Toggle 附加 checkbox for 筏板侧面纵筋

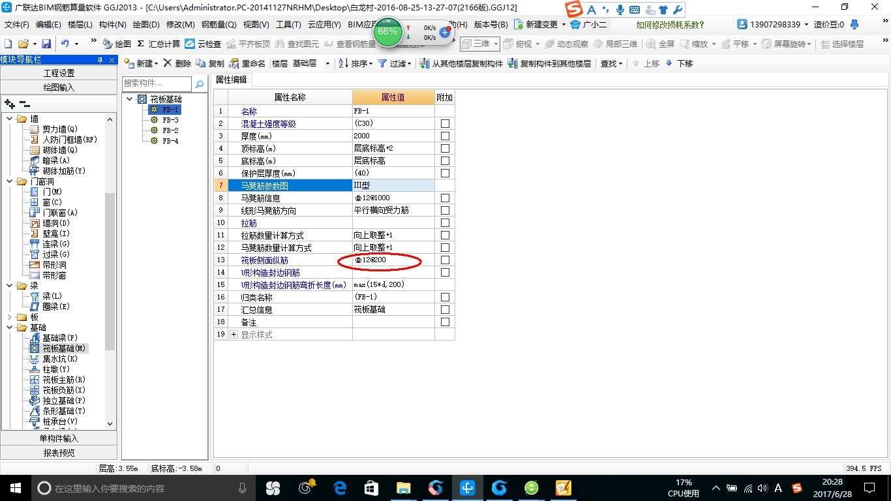445,260
